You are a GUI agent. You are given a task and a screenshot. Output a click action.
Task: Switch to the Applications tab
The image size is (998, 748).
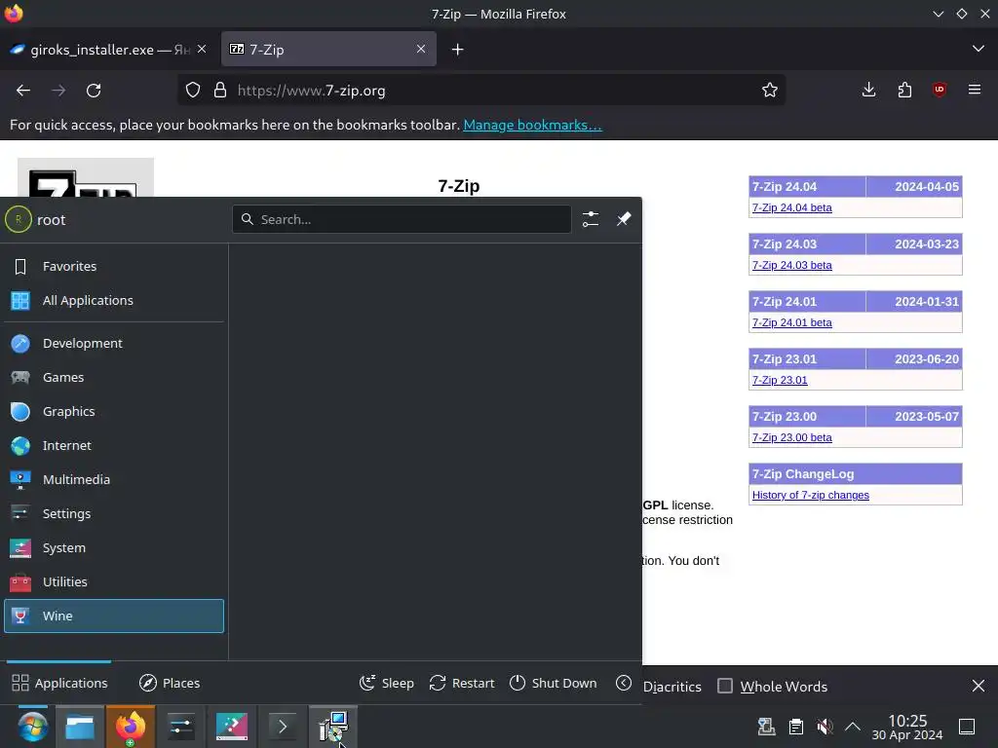point(59,683)
